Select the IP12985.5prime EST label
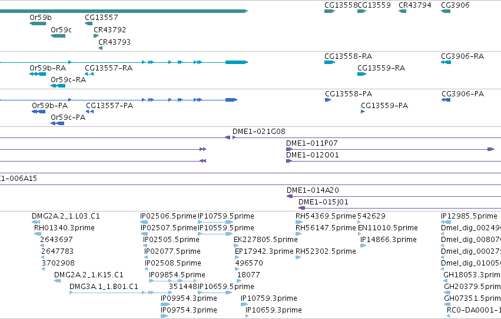Screen dimensions: 501x319 (469, 216)
